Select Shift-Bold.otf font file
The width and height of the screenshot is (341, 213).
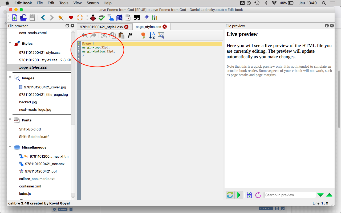coord(30,129)
